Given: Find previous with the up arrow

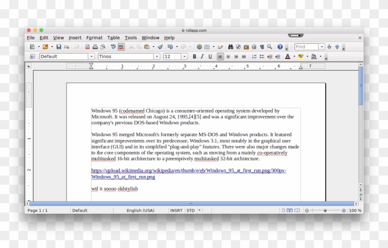Looking at the screenshot, I should (x=337, y=47).
